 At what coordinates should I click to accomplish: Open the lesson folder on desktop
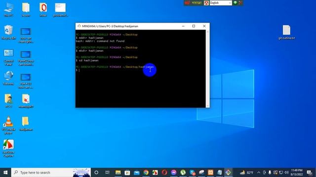click(x=26, y=9)
